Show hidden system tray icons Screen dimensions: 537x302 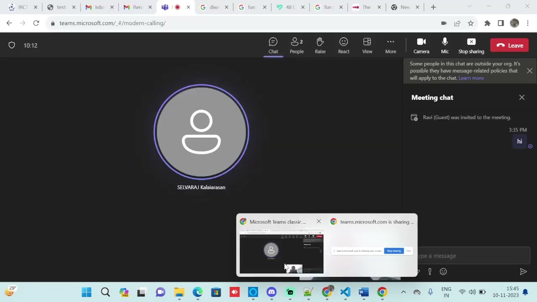404,292
